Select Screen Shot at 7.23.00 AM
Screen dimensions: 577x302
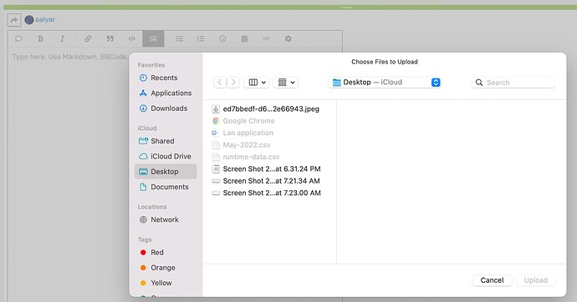[269, 193]
